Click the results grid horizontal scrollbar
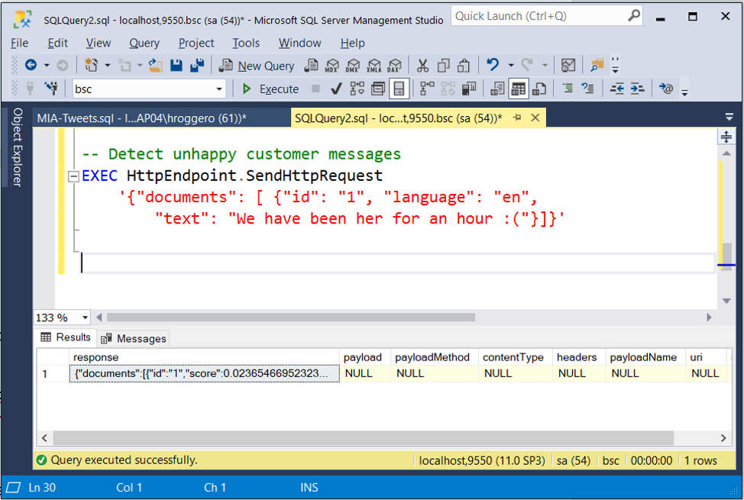 pyautogui.click(x=364, y=437)
